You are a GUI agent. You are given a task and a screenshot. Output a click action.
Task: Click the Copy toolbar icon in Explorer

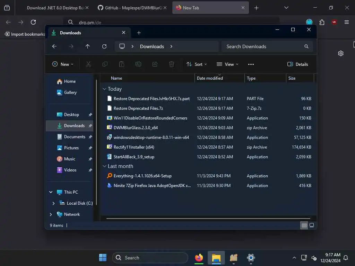point(105,64)
